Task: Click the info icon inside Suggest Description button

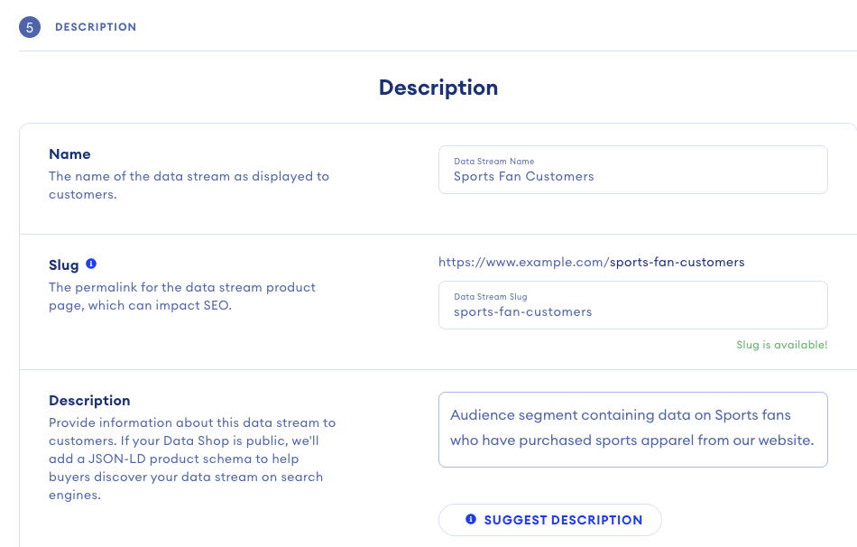Action: [470, 520]
